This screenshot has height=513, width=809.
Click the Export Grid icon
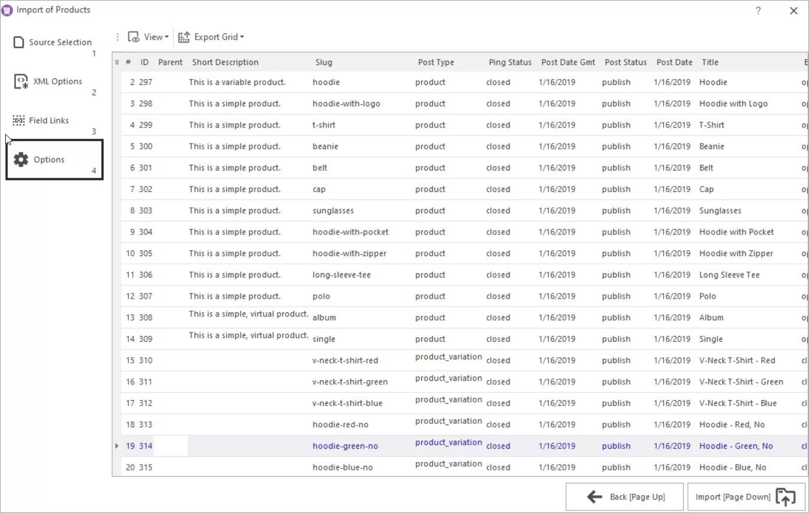(x=185, y=36)
